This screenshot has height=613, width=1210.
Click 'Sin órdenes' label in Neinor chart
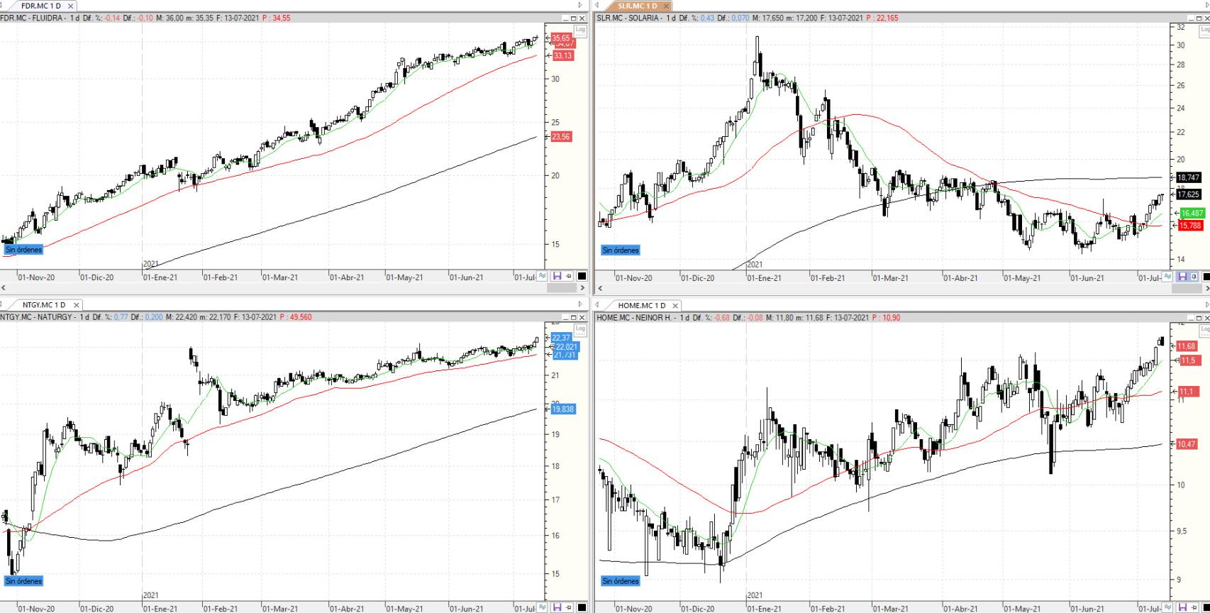click(621, 581)
